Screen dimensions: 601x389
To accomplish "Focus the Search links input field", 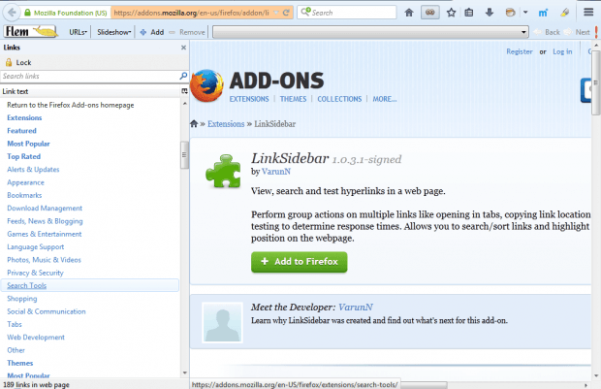I will point(89,77).
